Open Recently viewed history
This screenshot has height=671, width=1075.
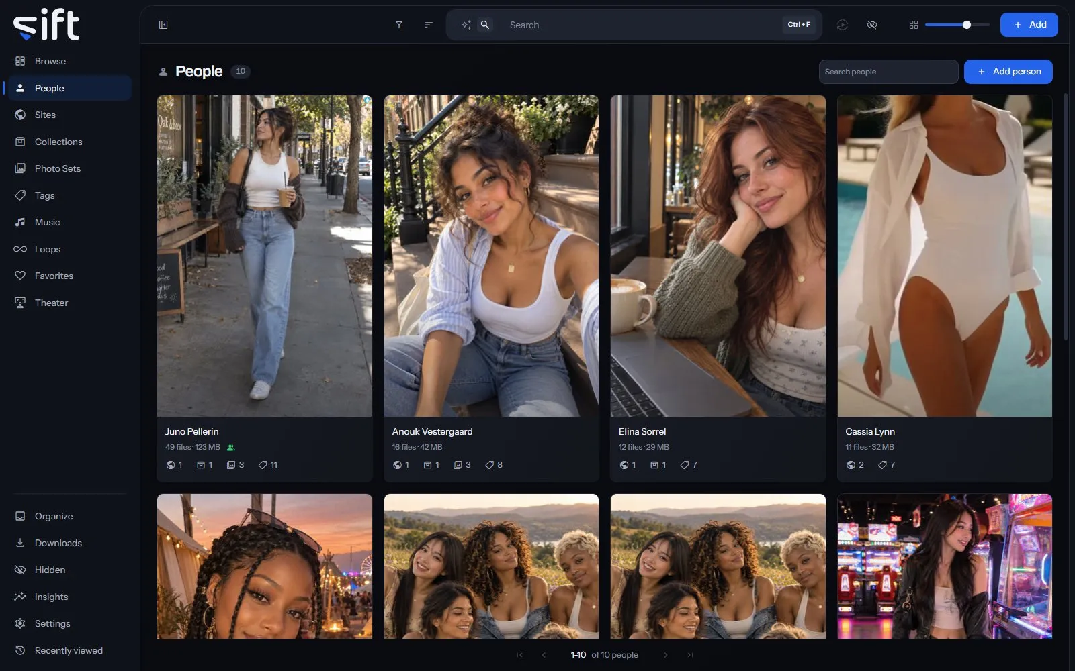pos(70,650)
